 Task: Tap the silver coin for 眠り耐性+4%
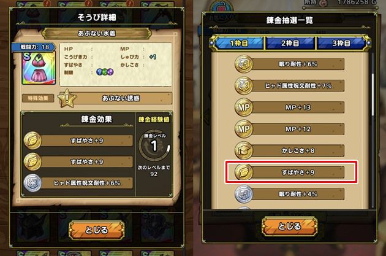244,194
